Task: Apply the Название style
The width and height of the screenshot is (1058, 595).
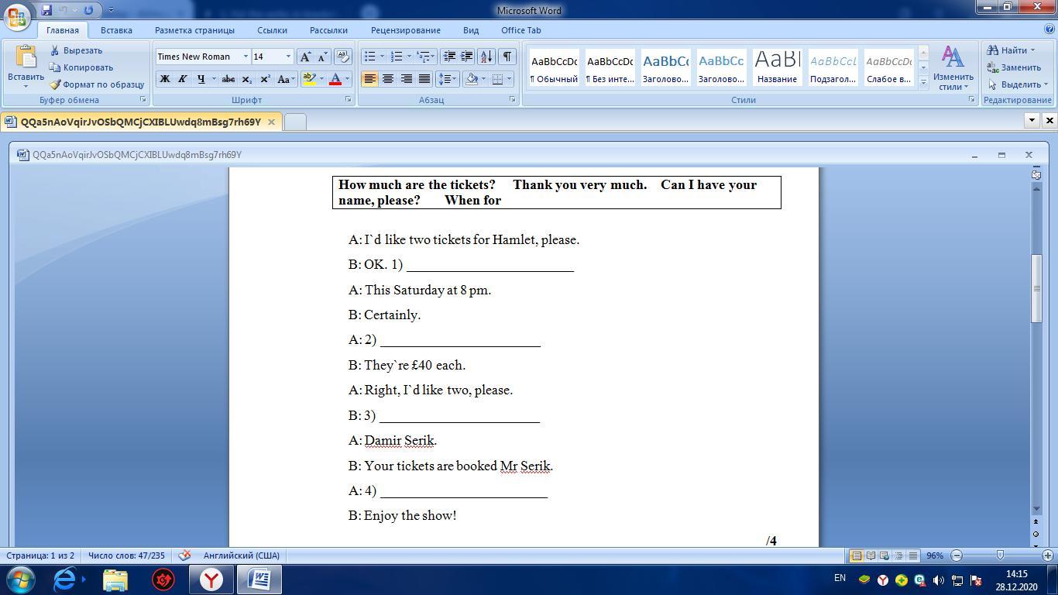Action: pyautogui.click(x=777, y=67)
